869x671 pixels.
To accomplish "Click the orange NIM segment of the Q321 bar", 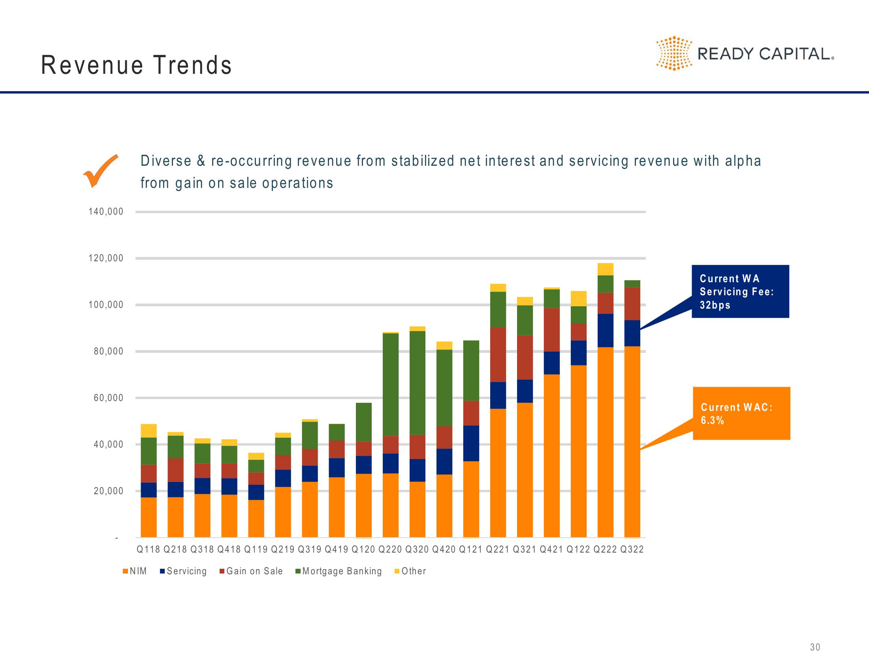I will coord(525,470).
